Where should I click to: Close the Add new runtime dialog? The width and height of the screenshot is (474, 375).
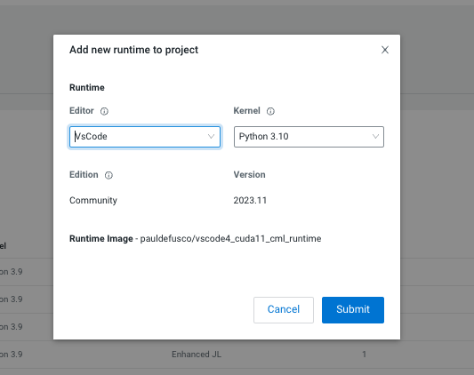pos(385,50)
